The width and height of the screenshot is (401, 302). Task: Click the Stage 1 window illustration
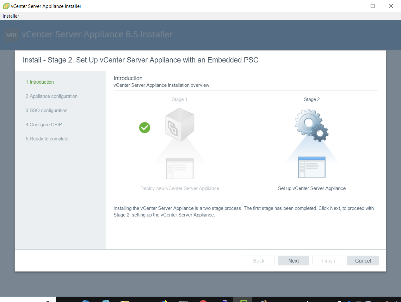pyautogui.click(x=180, y=169)
